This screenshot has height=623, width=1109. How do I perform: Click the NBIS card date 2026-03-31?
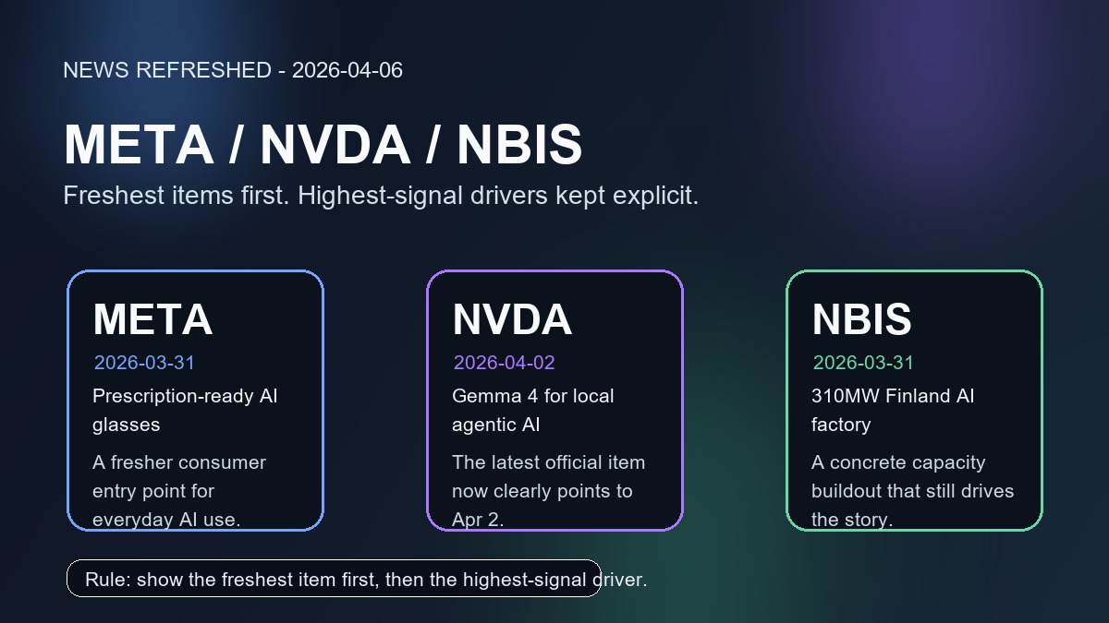863,363
